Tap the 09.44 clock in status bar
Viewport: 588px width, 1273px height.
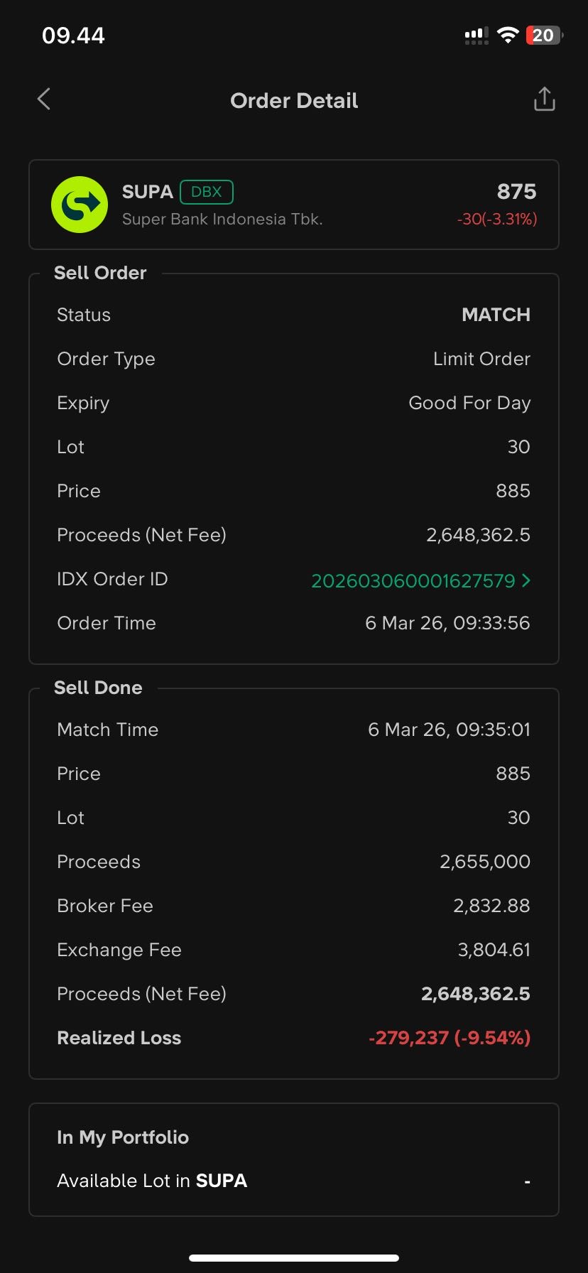[x=73, y=36]
